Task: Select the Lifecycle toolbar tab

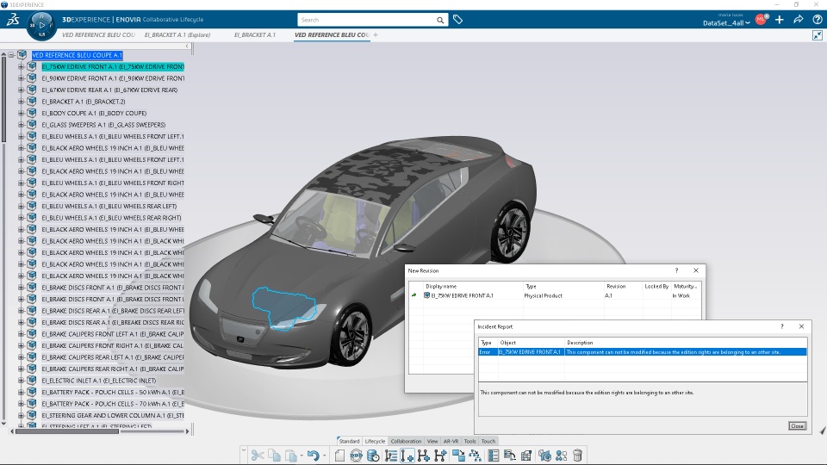Action: coord(375,441)
